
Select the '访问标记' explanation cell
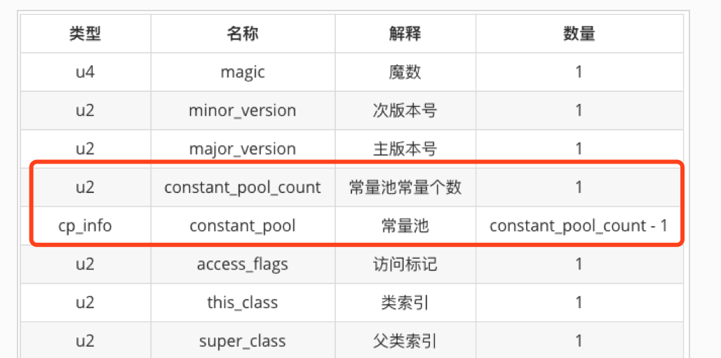tap(405, 265)
